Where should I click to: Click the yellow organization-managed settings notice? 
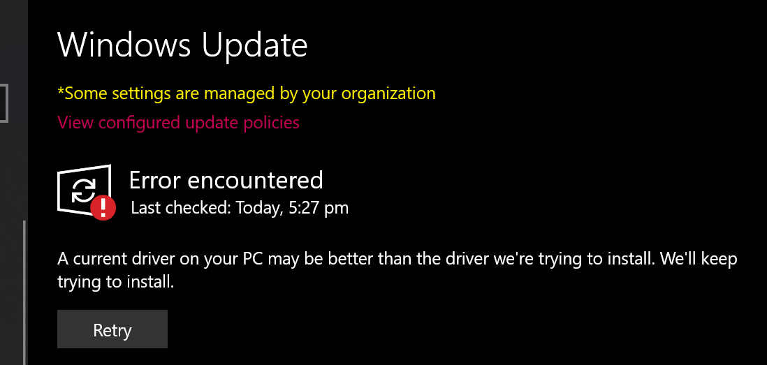pyautogui.click(x=246, y=93)
